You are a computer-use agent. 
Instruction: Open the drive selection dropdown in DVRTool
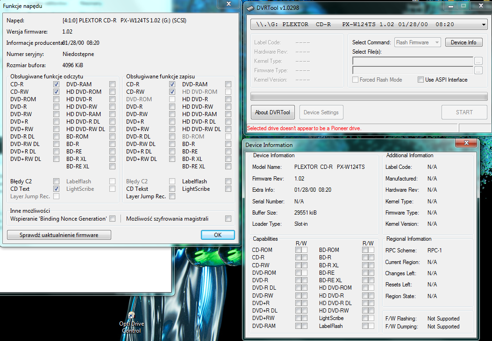(483, 24)
